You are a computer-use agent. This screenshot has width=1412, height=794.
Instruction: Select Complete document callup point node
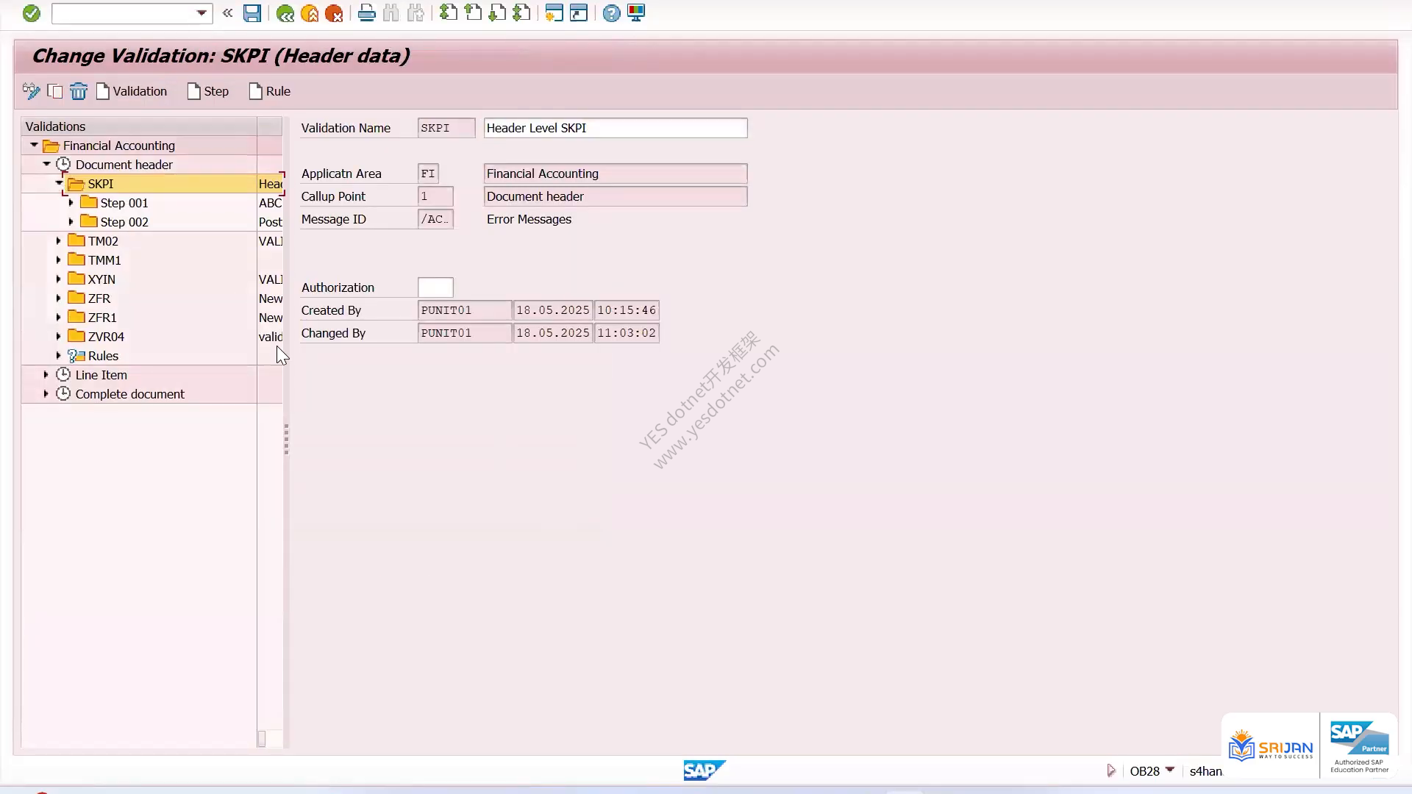tap(129, 394)
